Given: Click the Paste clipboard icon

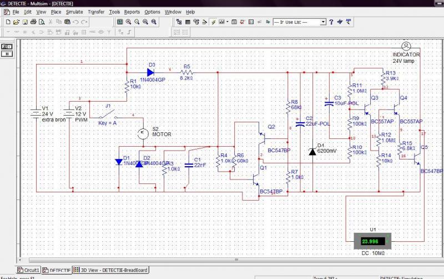Looking at the screenshot, I should pyautogui.click(x=67, y=22).
